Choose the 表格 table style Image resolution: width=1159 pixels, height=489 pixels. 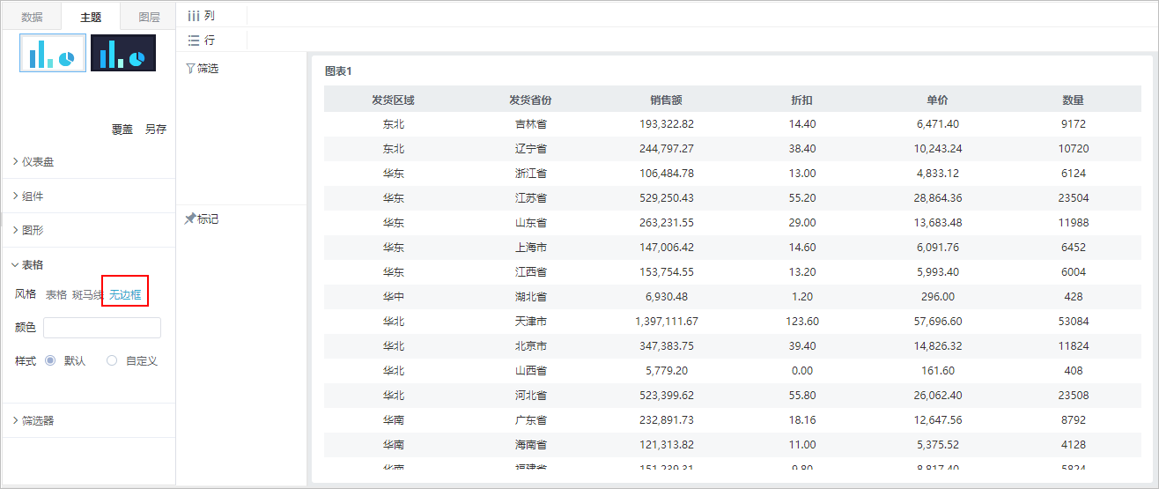[x=56, y=295]
